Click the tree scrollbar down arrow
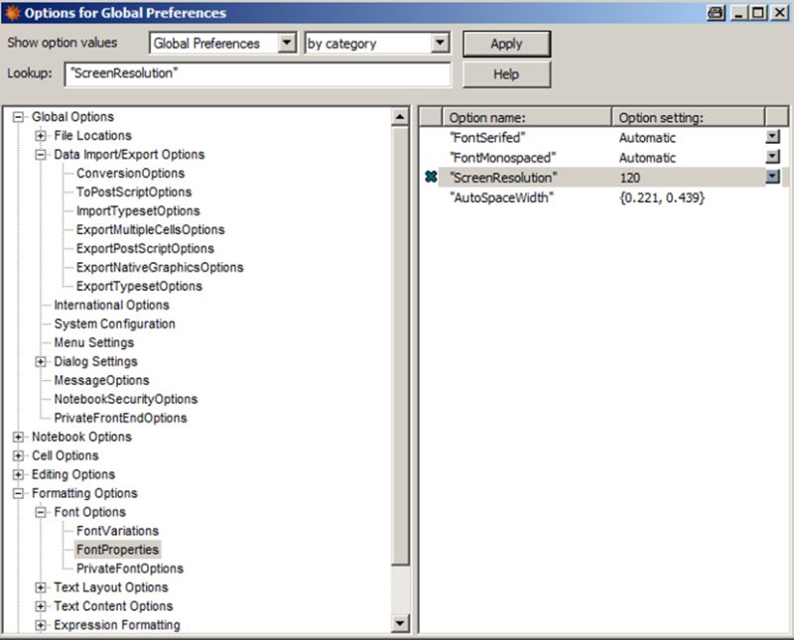The height and width of the screenshot is (640, 794). tap(401, 625)
